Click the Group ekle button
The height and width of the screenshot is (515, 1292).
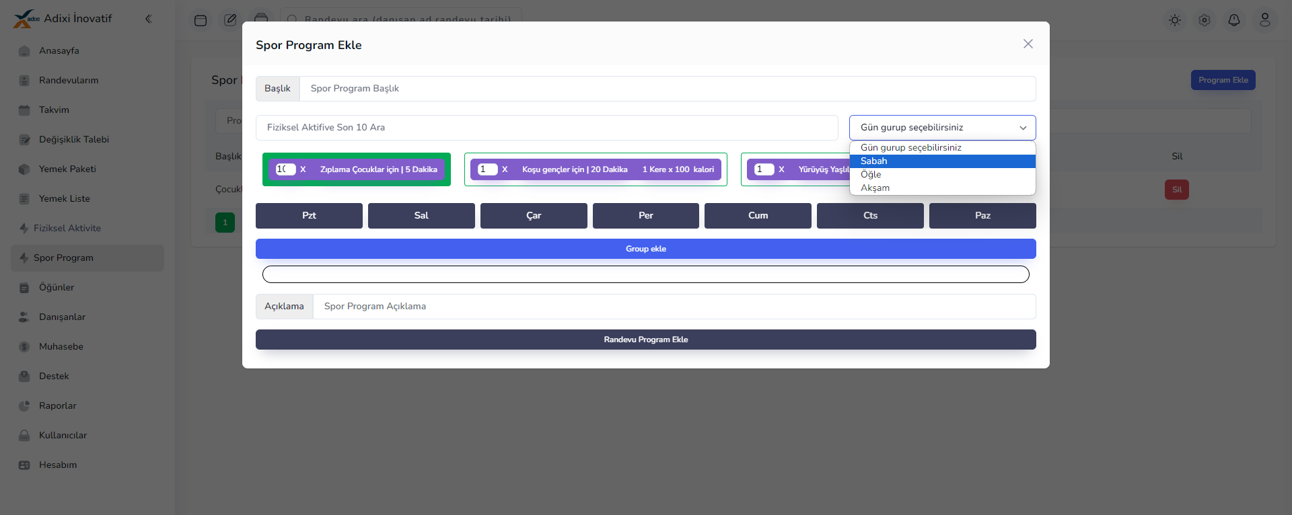[646, 249]
